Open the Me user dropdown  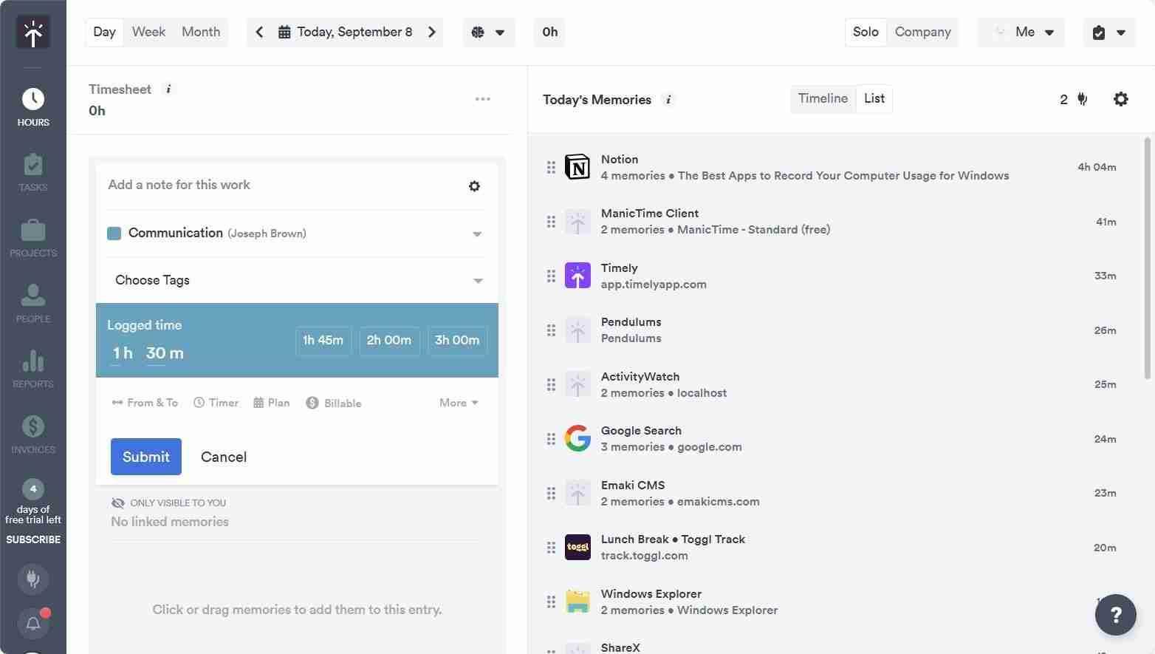point(1021,32)
